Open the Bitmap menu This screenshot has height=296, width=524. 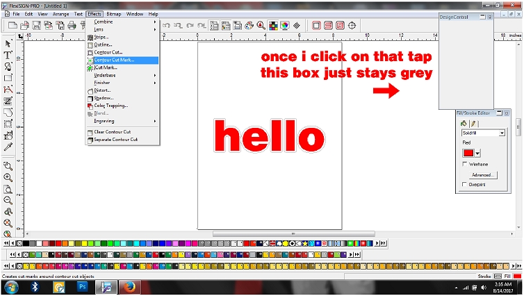pyautogui.click(x=113, y=14)
